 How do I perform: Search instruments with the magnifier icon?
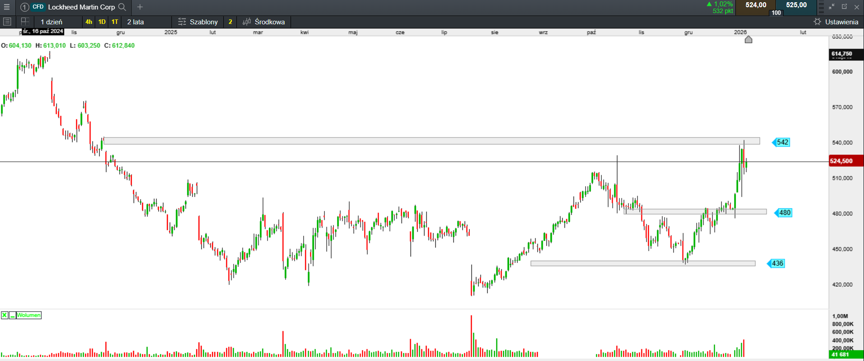(122, 7)
